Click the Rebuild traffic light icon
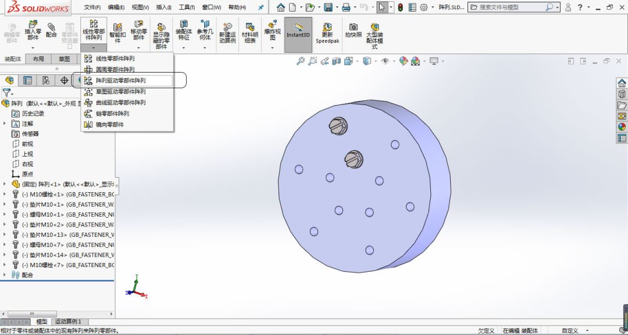The width and height of the screenshot is (628, 335). coord(400,7)
